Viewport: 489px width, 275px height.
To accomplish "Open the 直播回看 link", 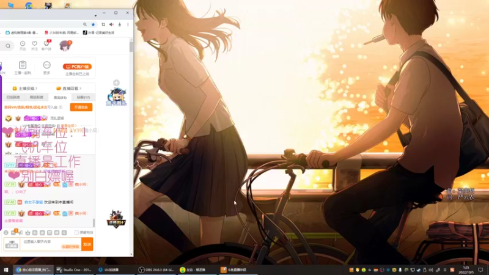I will tap(68, 88).
